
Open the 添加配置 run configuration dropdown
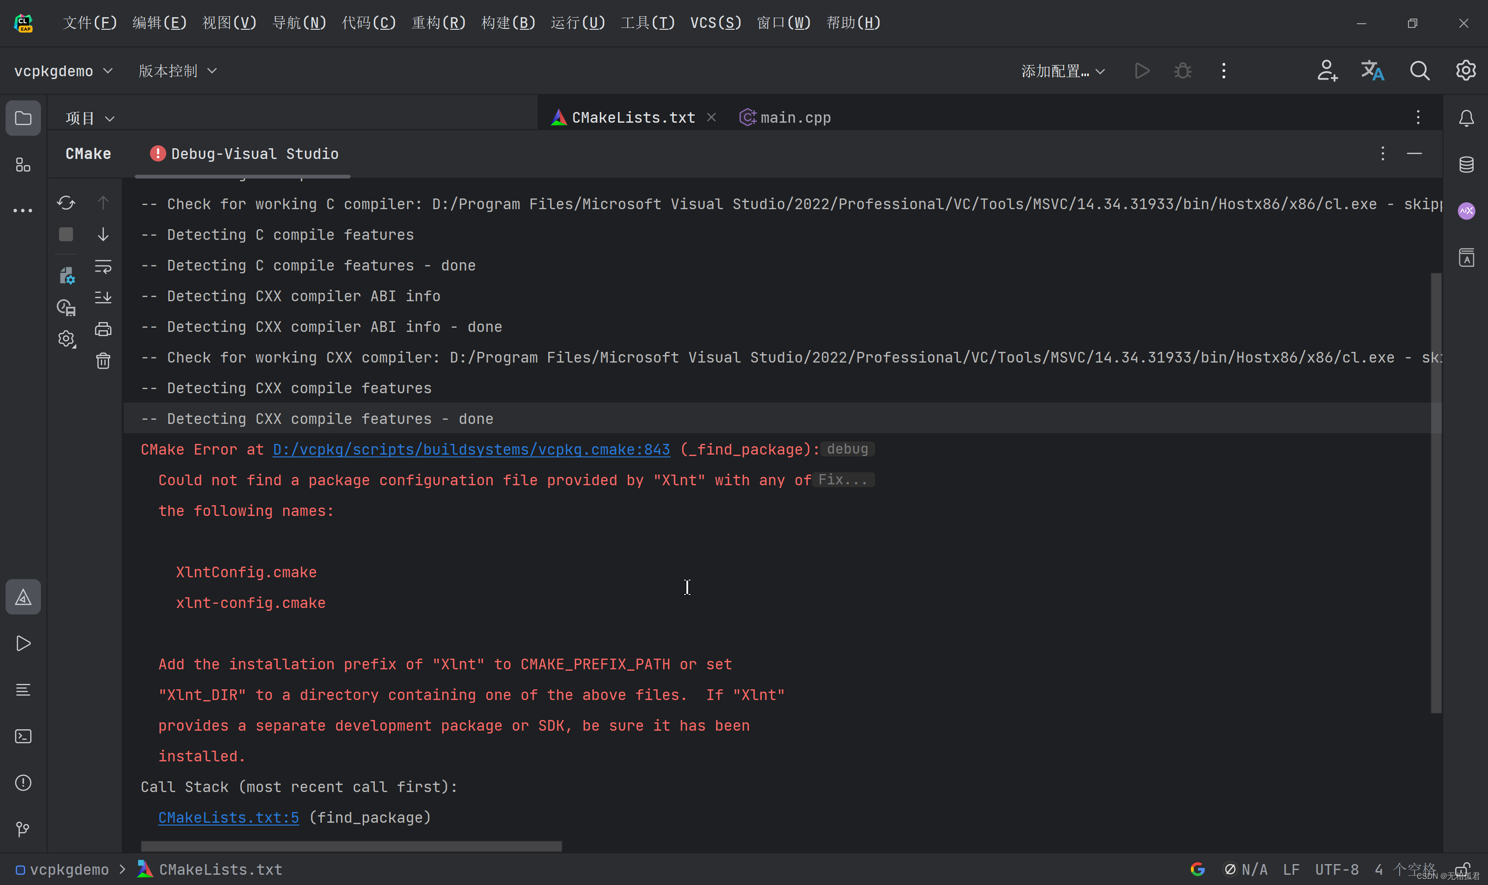pos(1063,71)
